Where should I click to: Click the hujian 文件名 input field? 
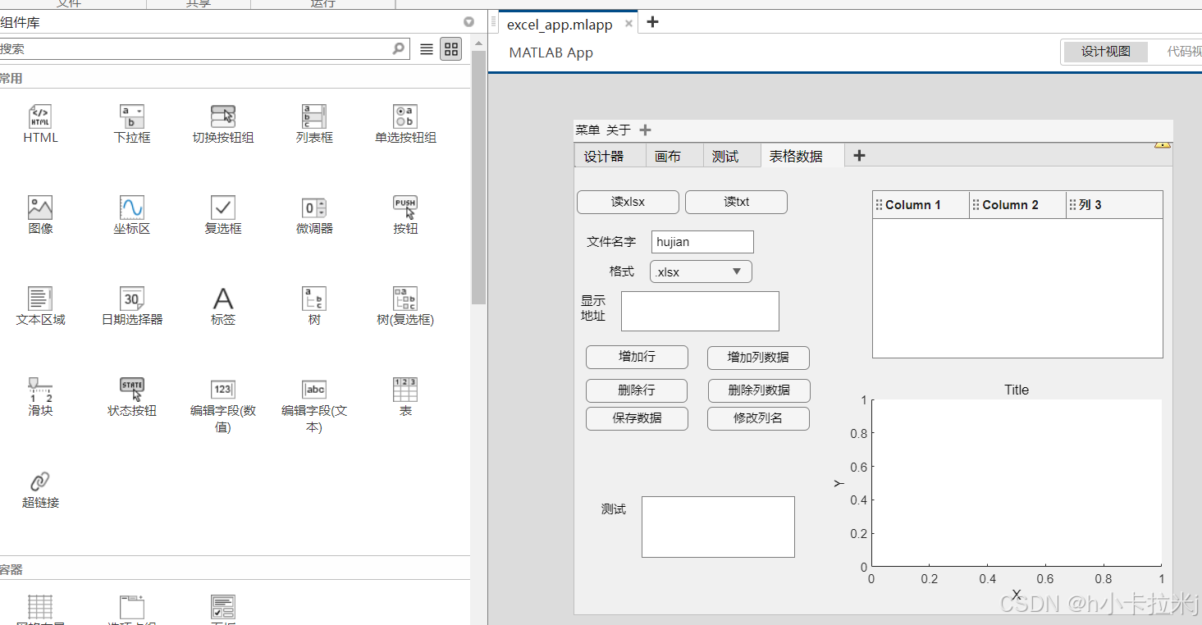(x=702, y=242)
